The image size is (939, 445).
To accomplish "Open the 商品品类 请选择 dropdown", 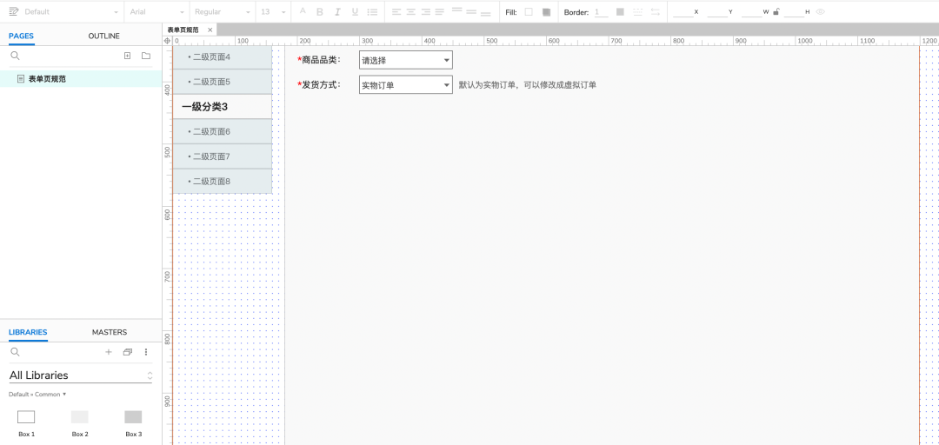I will 405,60.
